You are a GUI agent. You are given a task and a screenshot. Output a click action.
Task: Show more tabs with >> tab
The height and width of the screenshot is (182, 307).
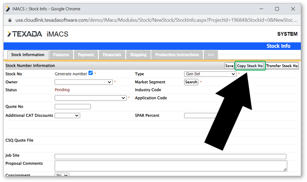pos(211,55)
